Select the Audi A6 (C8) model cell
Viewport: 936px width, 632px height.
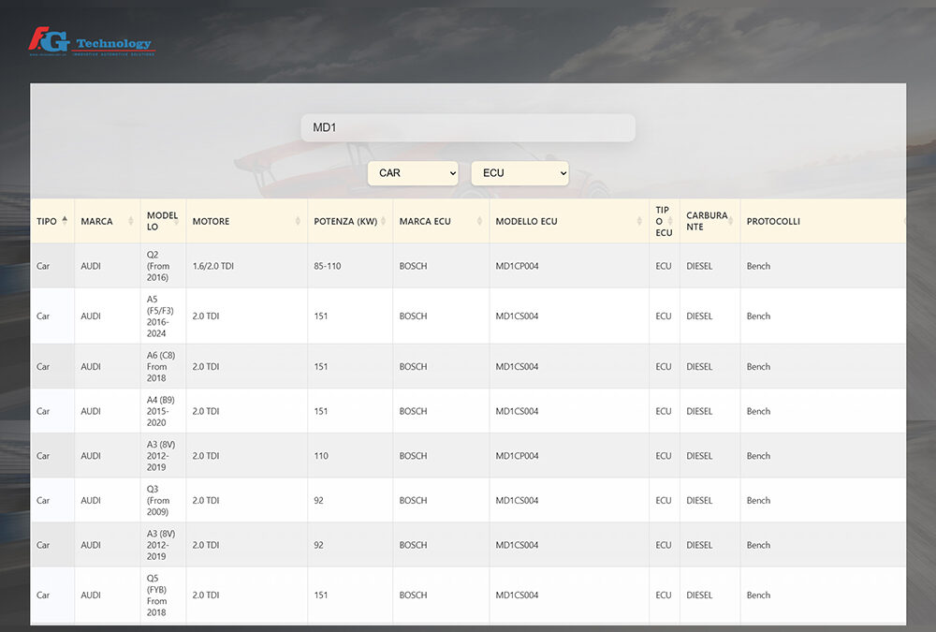click(x=160, y=366)
